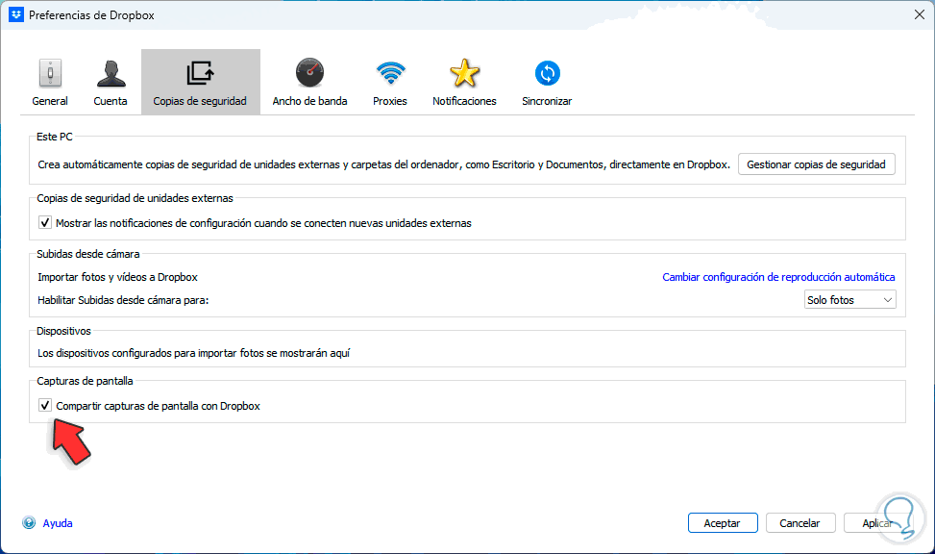Click the 'Dispositivos' group heading
Screen dimensions: 935x554
click(63, 331)
